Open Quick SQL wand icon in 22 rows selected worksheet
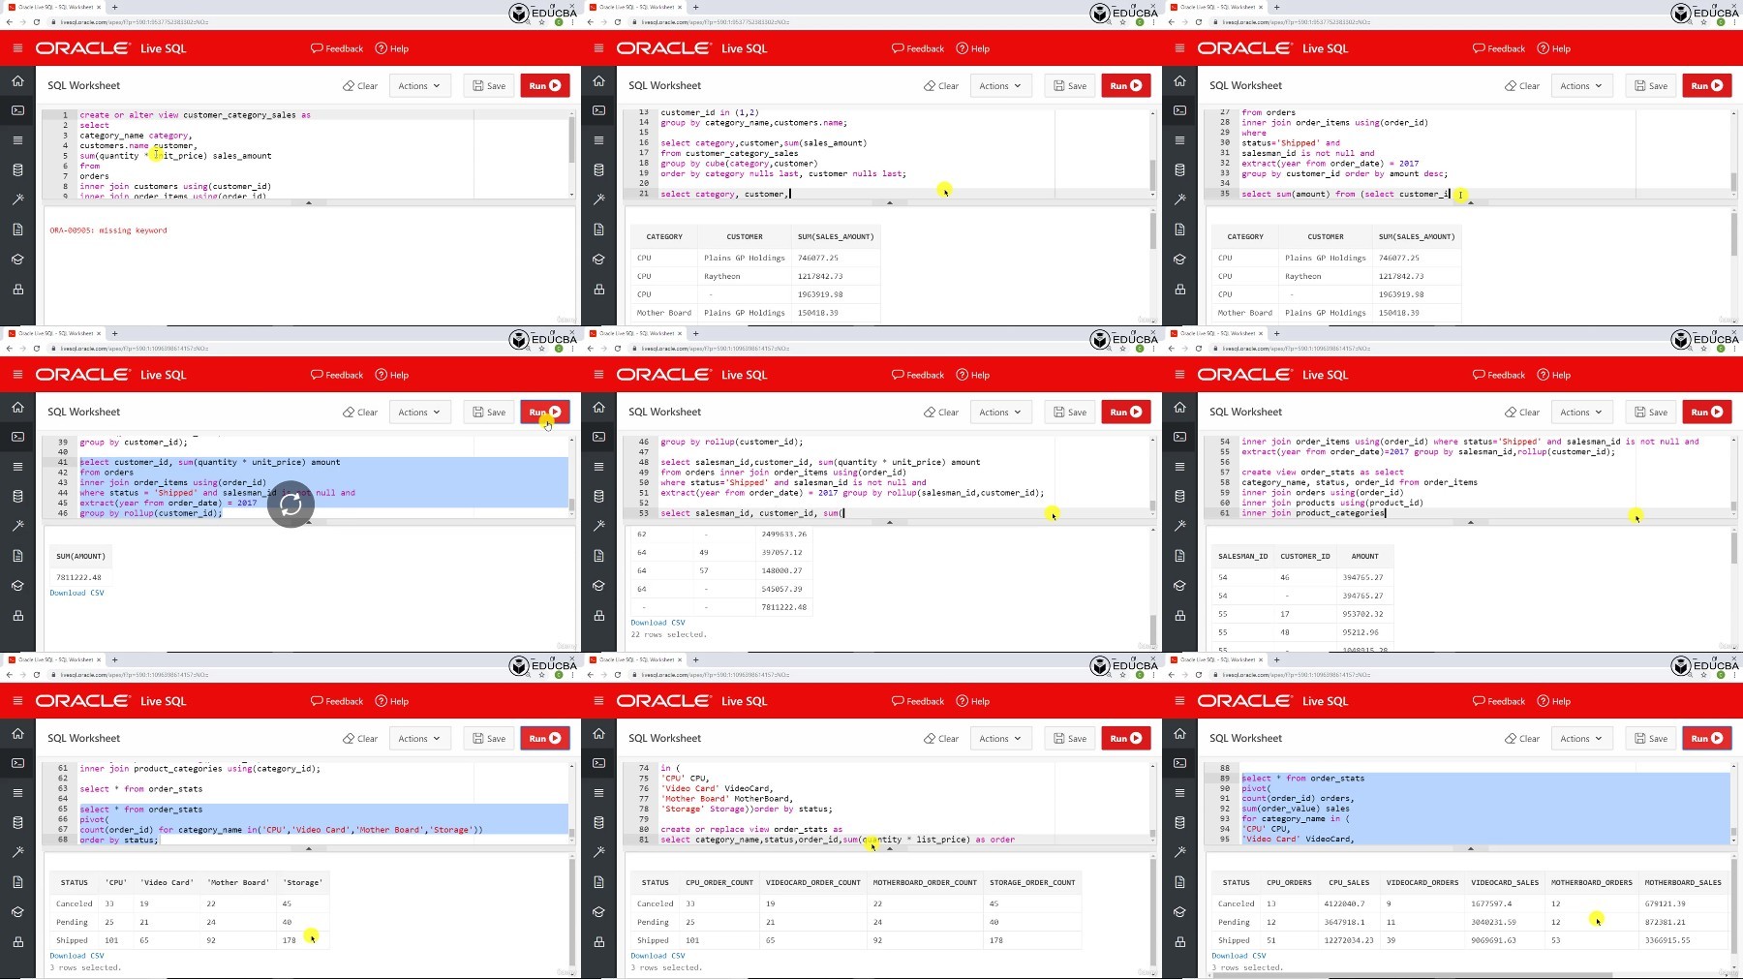The height and width of the screenshot is (979, 1743). (x=598, y=526)
